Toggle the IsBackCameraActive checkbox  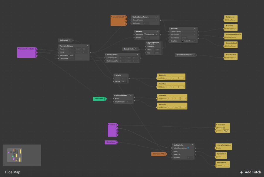click(x=188, y=148)
